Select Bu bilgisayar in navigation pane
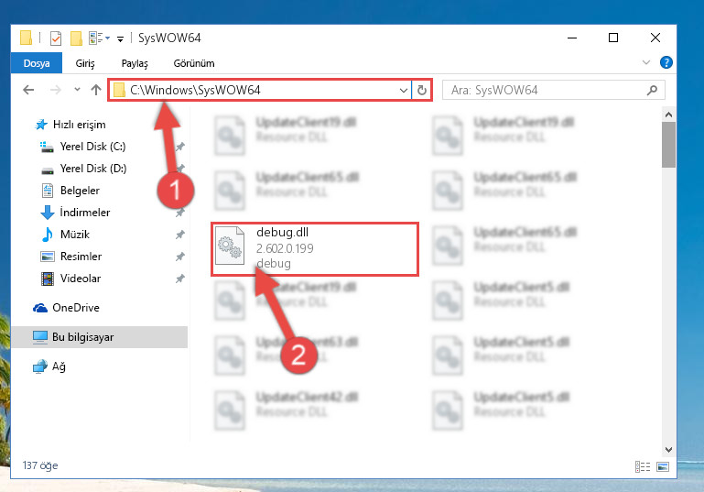This screenshot has height=492, width=704. click(99, 337)
